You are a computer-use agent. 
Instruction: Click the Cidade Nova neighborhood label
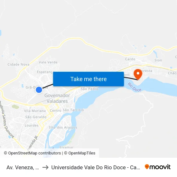18,64
